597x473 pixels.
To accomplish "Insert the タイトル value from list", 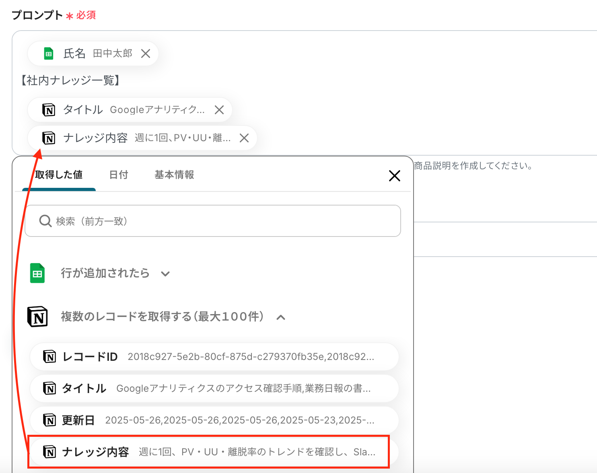I will point(214,389).
